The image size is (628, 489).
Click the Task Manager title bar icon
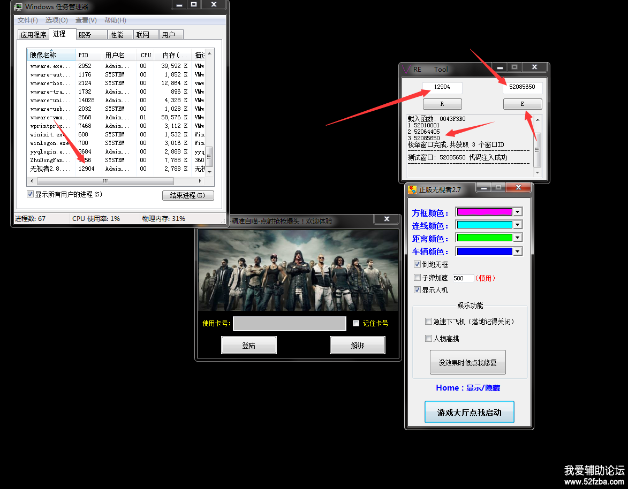coord(18,7)
